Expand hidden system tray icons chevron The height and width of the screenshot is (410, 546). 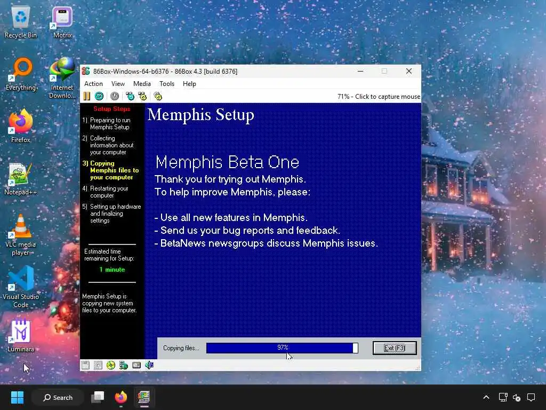[486, 397]
